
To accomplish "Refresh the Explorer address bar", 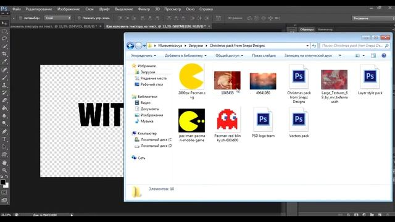I will [x=314, y=46].
